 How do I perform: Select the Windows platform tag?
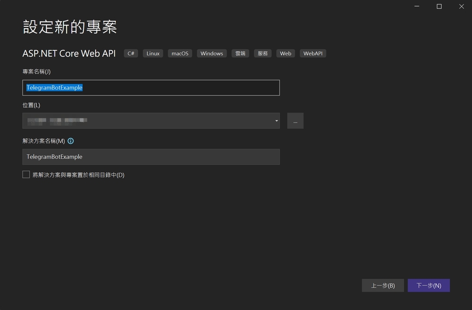(x=212, y=53)
